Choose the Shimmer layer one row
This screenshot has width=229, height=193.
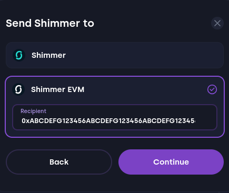115,55
